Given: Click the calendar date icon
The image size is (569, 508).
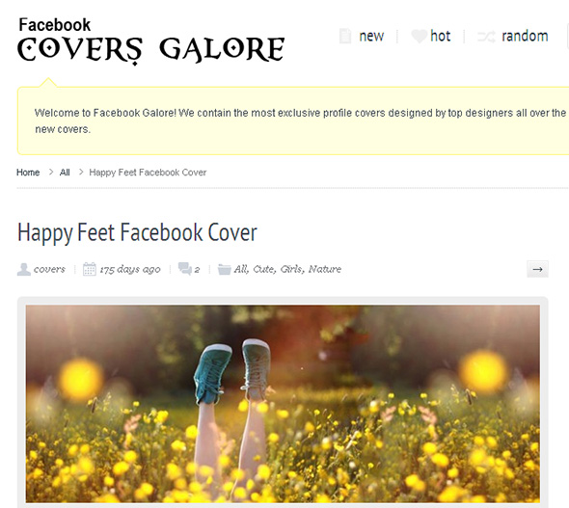Looking at the screenshot, I should click(90, 269).
